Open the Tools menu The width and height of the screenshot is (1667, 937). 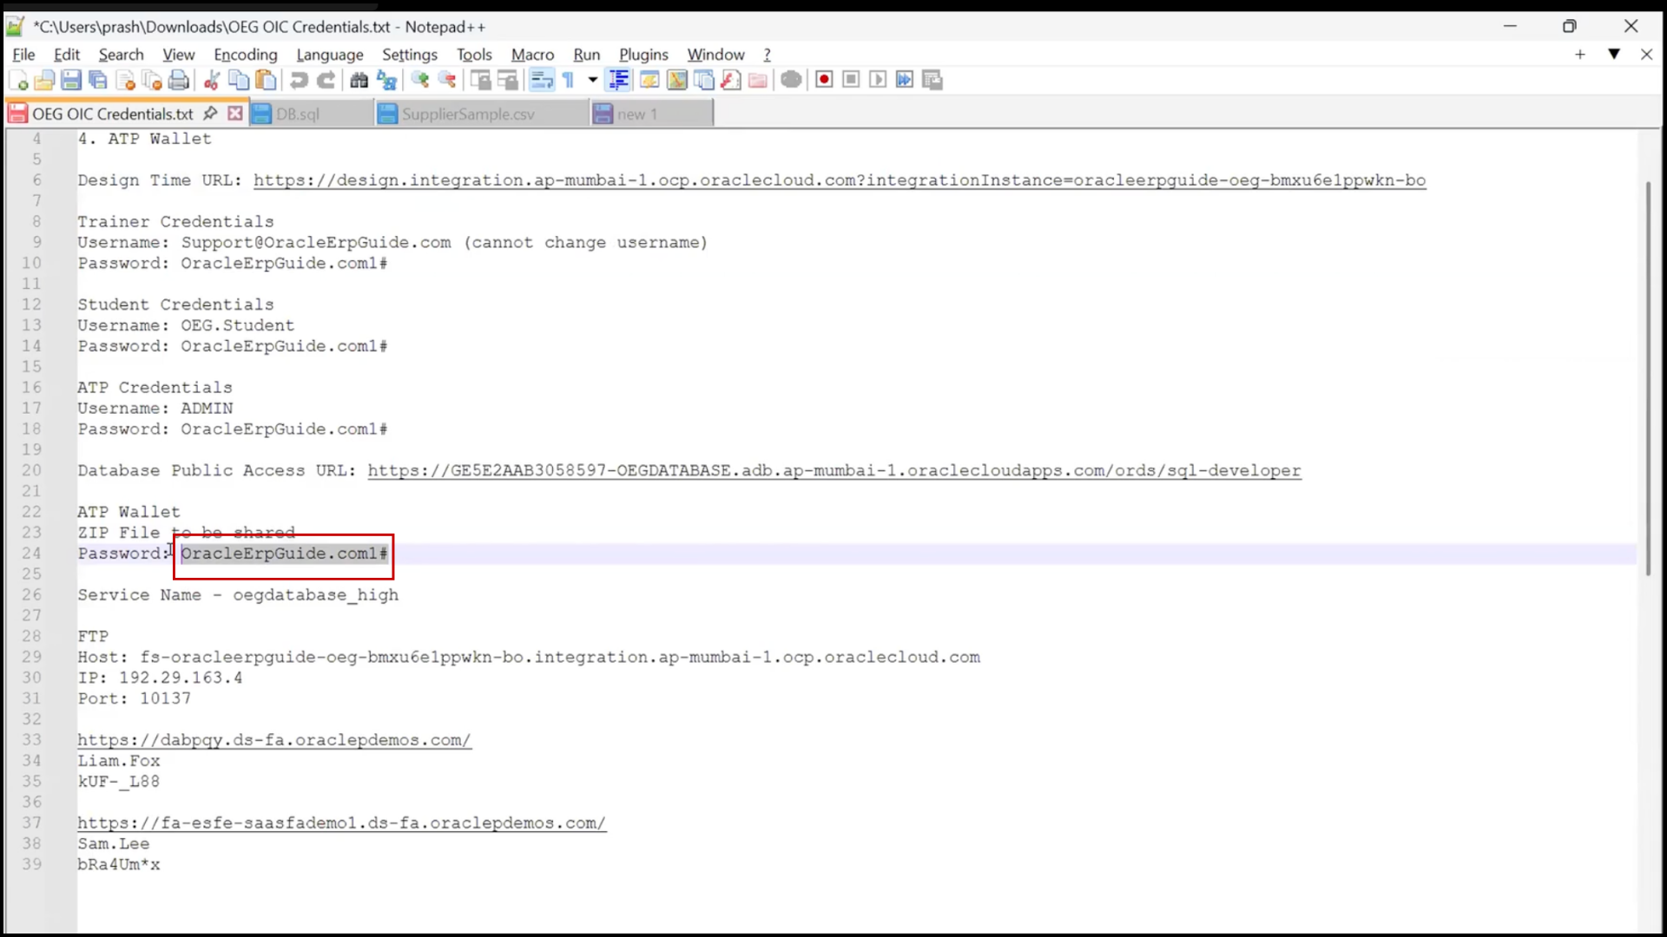click(474, 55)
